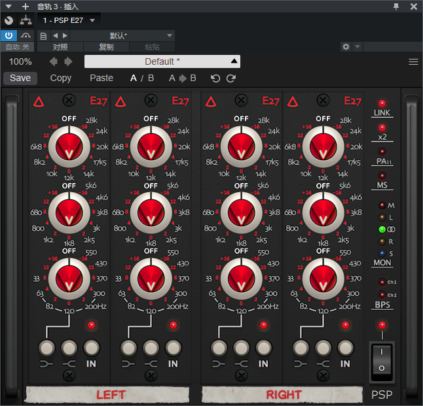Image resolution: width=423 pixels, height=406 pixels.
Task: Toggle IN button on fourth module
Action: (346, 348)
